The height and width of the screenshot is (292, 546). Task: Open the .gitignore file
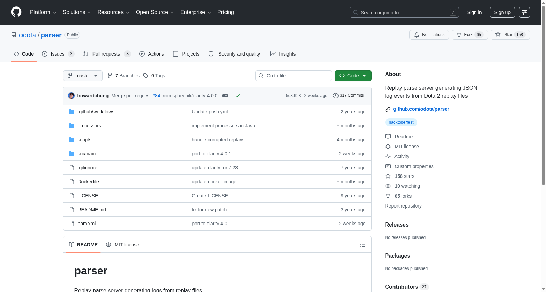point(87,168)
